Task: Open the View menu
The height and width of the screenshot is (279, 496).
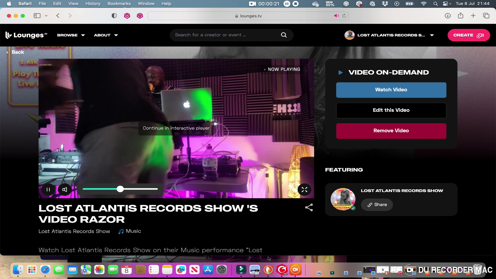Action: click(x=73, y=4)
